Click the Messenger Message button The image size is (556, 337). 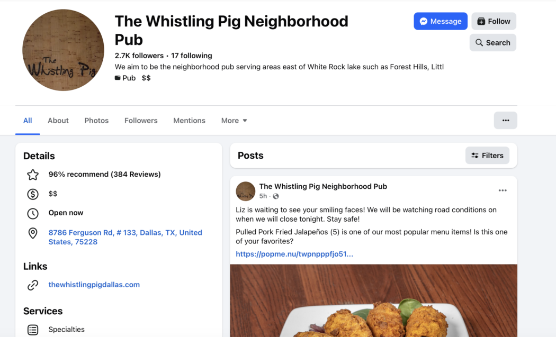tap(441, 21)
